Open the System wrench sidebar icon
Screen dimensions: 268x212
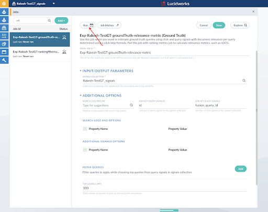coord(4,60)
